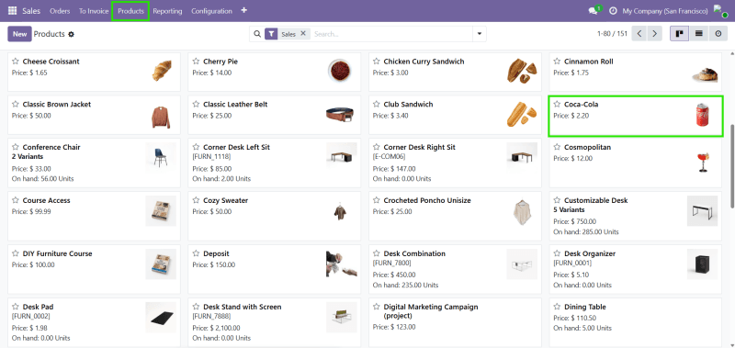Switch to Kanban view
The height and width of the screenshot is (348, 735).
[679, 34]
